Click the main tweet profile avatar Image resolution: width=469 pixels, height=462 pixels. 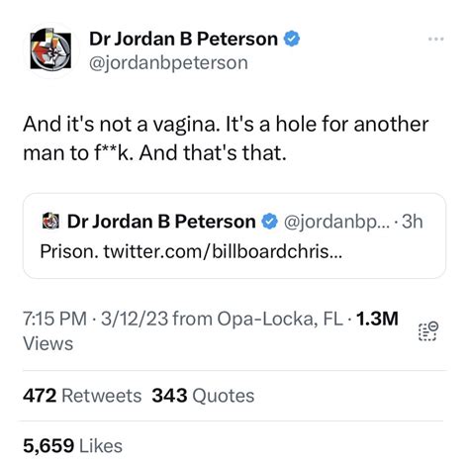tap(50, 49)
